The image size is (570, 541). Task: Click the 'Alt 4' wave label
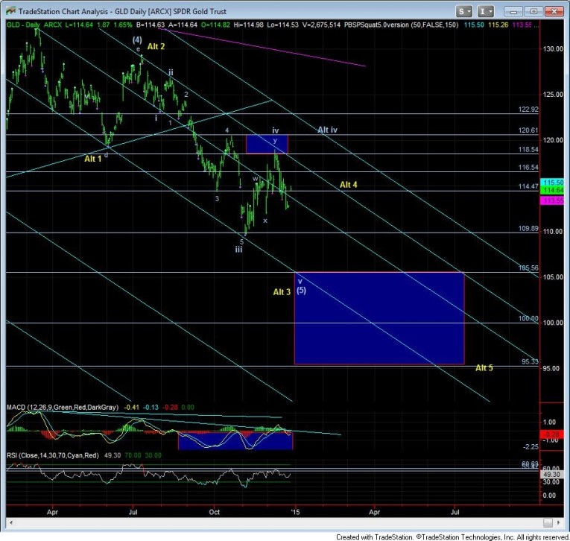[x=348, y=185]
